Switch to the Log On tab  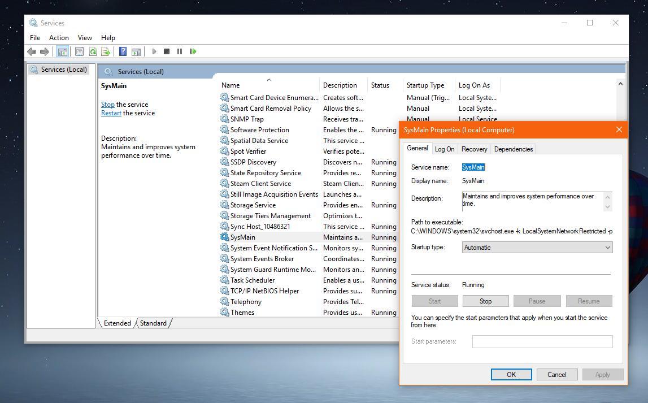coord(445,149)
